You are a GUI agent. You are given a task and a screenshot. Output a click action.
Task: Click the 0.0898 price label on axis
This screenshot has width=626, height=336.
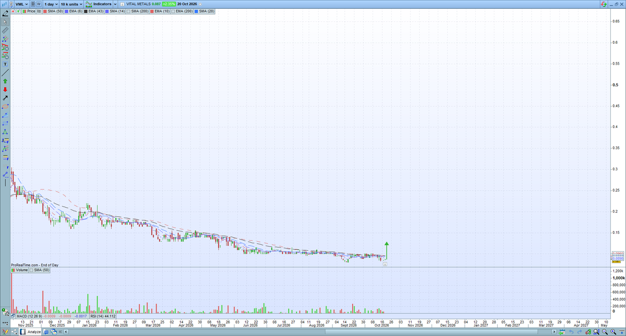pyautogui.click(x=618, y=258)
